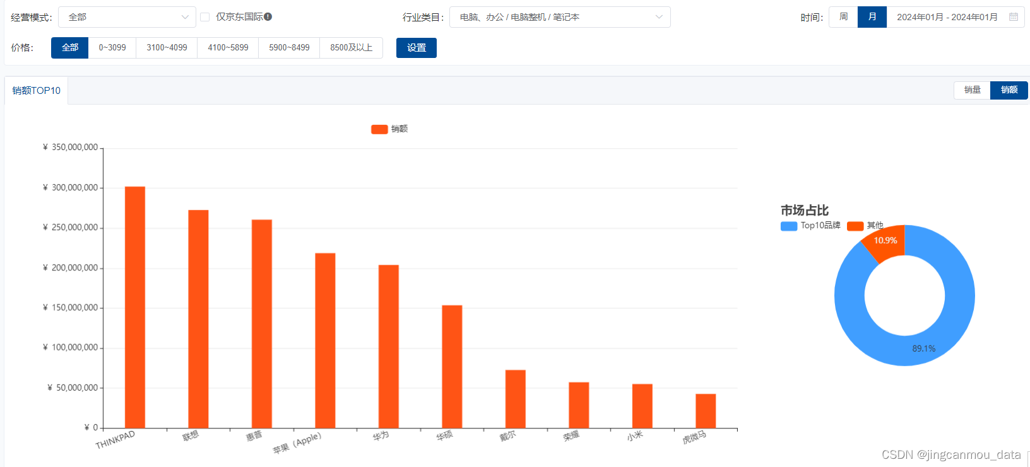
Task: Toggle the 其他 orange legend swatch
Action: (855, 226)
